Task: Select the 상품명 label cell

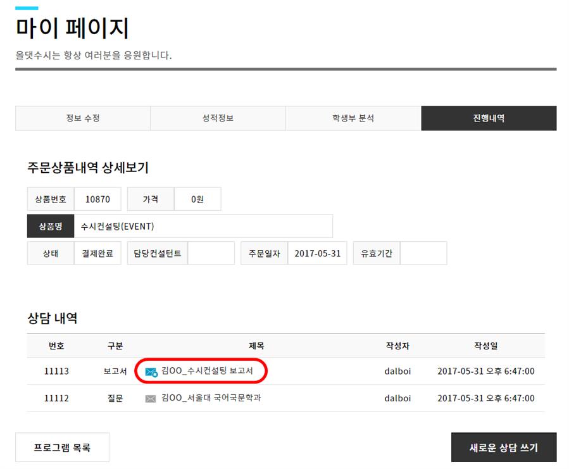Action: click(51, 226)
